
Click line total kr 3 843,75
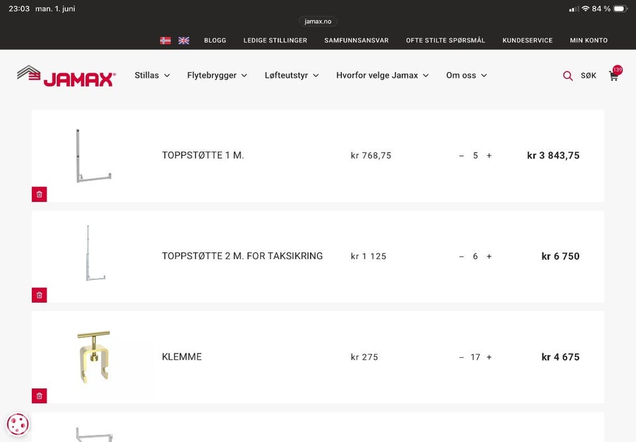tap(553, 156)
